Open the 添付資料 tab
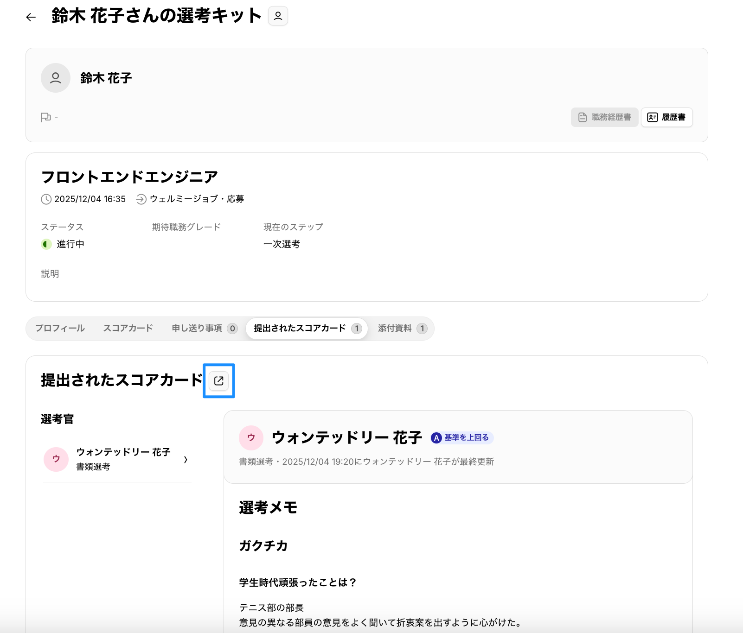The image size is (743, 633). tap(402, 328)
